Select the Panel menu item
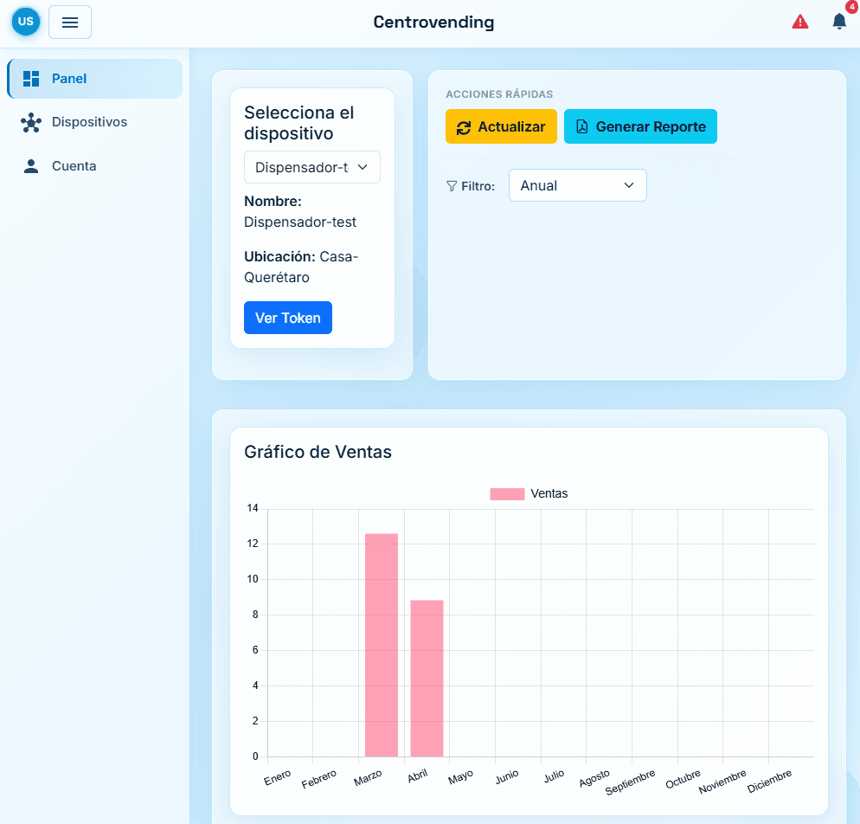The image size is (860, 824). pyautogui.click(x=95, y=79)
